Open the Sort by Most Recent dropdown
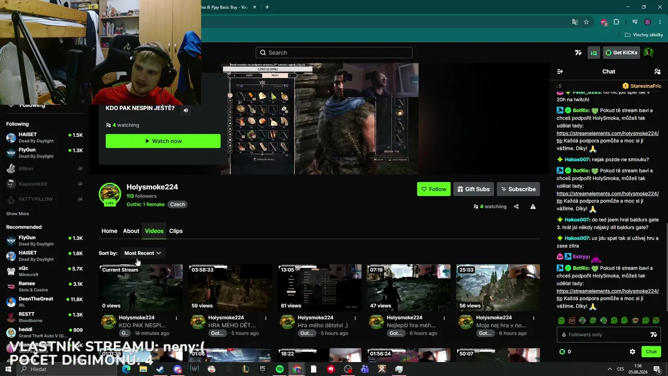Viewport: 668px width, 376px height. [x=142, y=253]
